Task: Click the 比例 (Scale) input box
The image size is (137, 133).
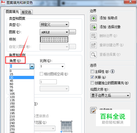Action: [x=52, y=66]
